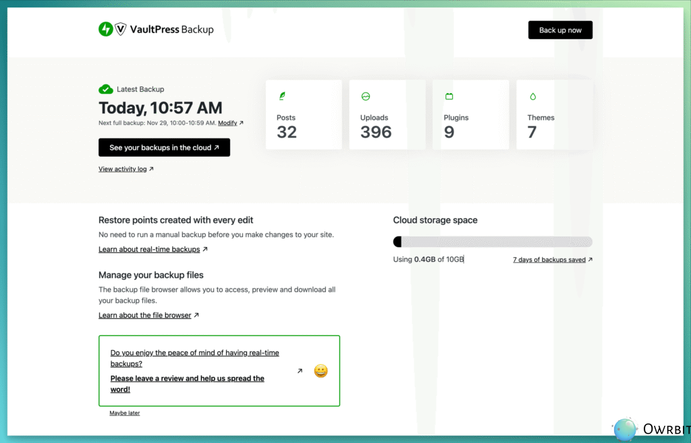691x443 pixels.
Task: Click the Modify link for next backup
Action: coord(227,123)
